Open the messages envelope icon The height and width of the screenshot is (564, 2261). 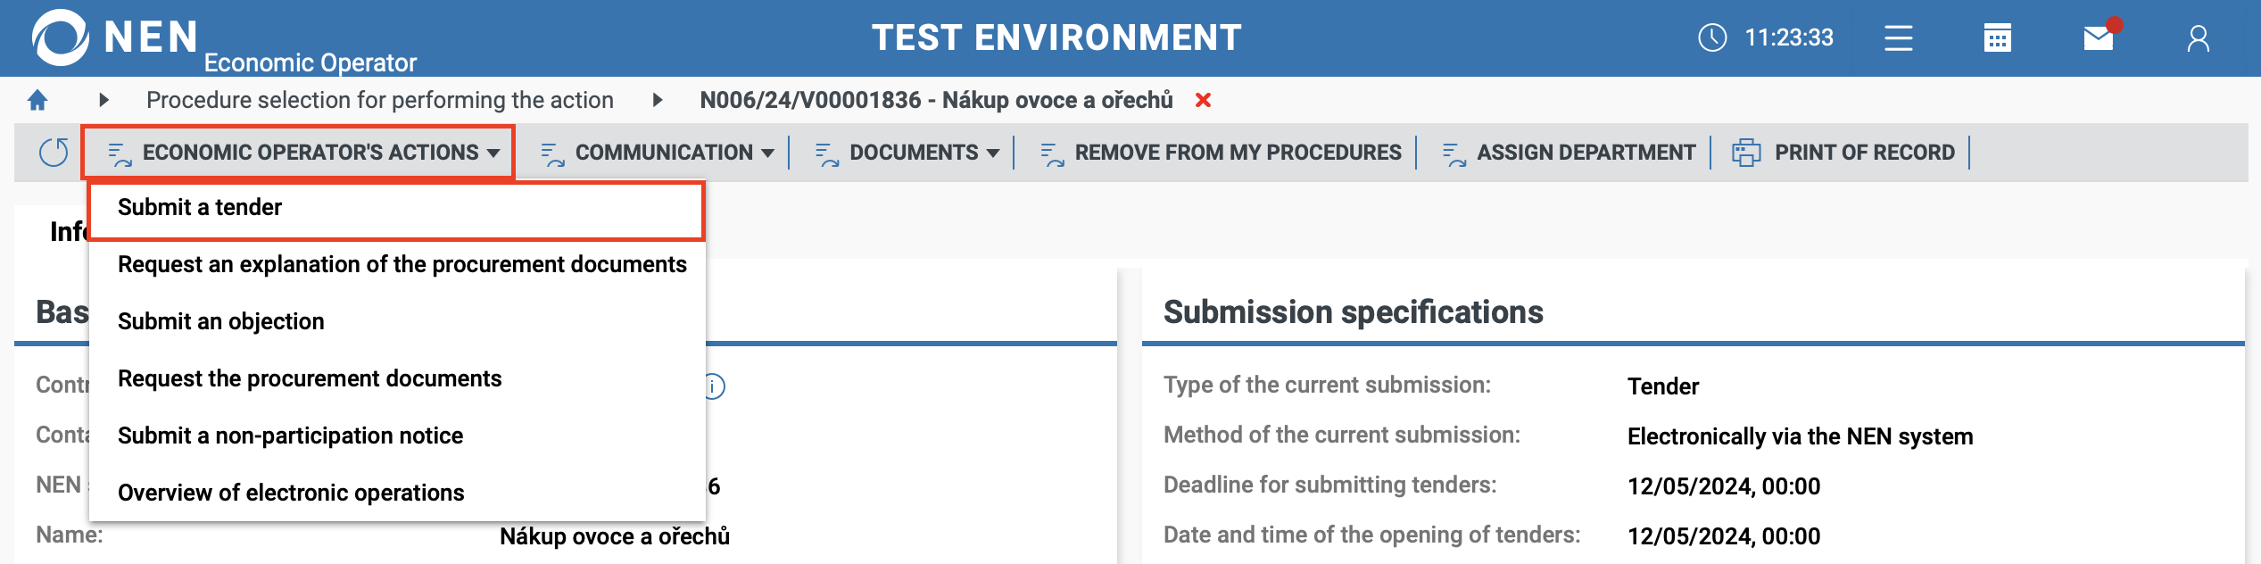[2099, 38]
